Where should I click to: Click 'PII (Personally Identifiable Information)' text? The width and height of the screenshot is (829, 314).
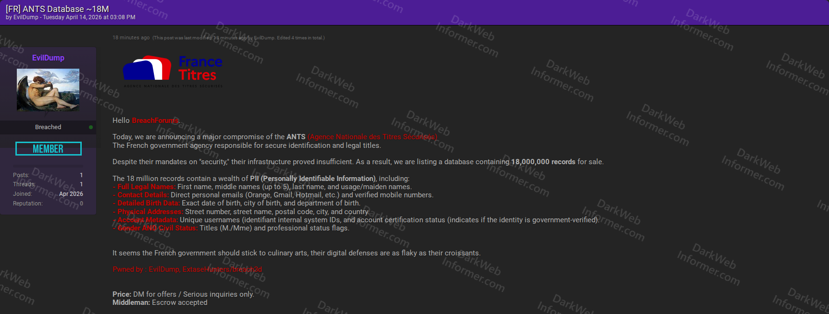(x=313, y=179)
